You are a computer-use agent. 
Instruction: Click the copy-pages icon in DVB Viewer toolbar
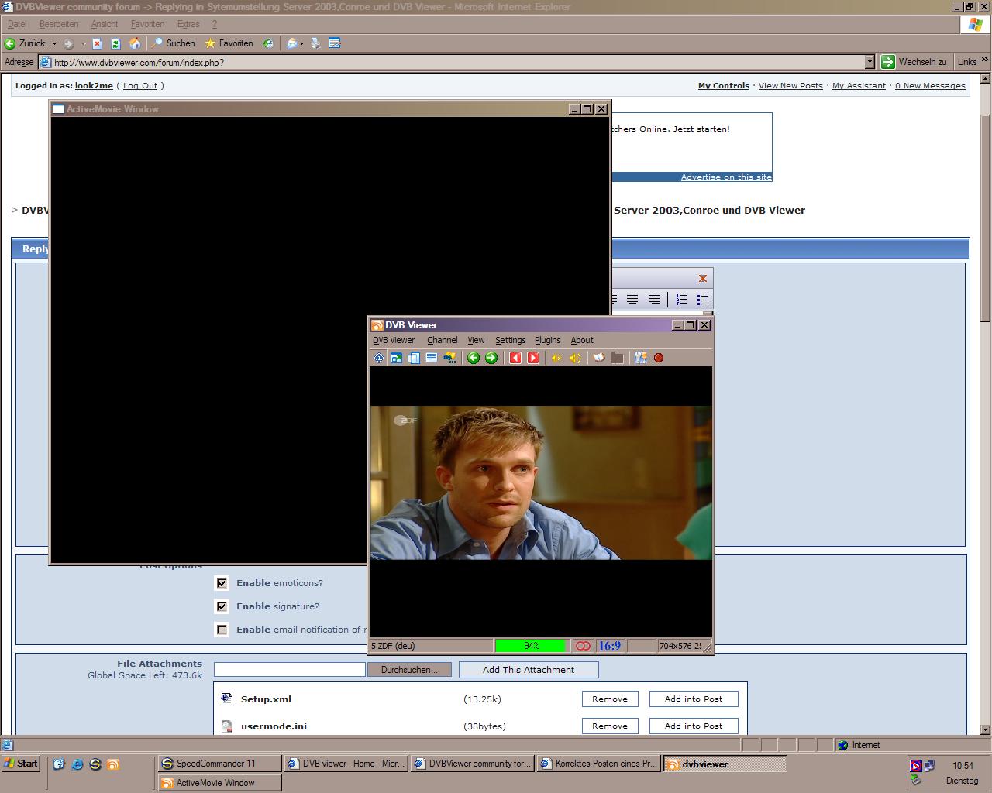pyautogui.click(x=414, y=358)
